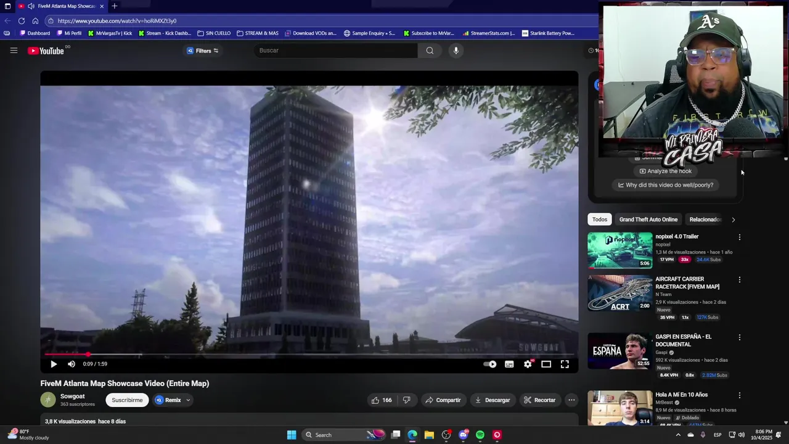Click the Buscar search field
This screenshot has width=789, height=444.
tap(335, 51)
